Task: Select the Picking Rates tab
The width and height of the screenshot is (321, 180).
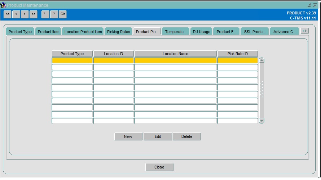Action: tap(119, 32)
